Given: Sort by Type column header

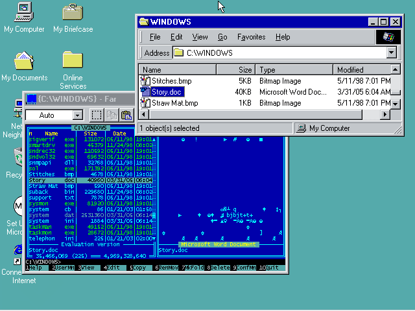Looking at the screenshot, I should tap(294, 70).
